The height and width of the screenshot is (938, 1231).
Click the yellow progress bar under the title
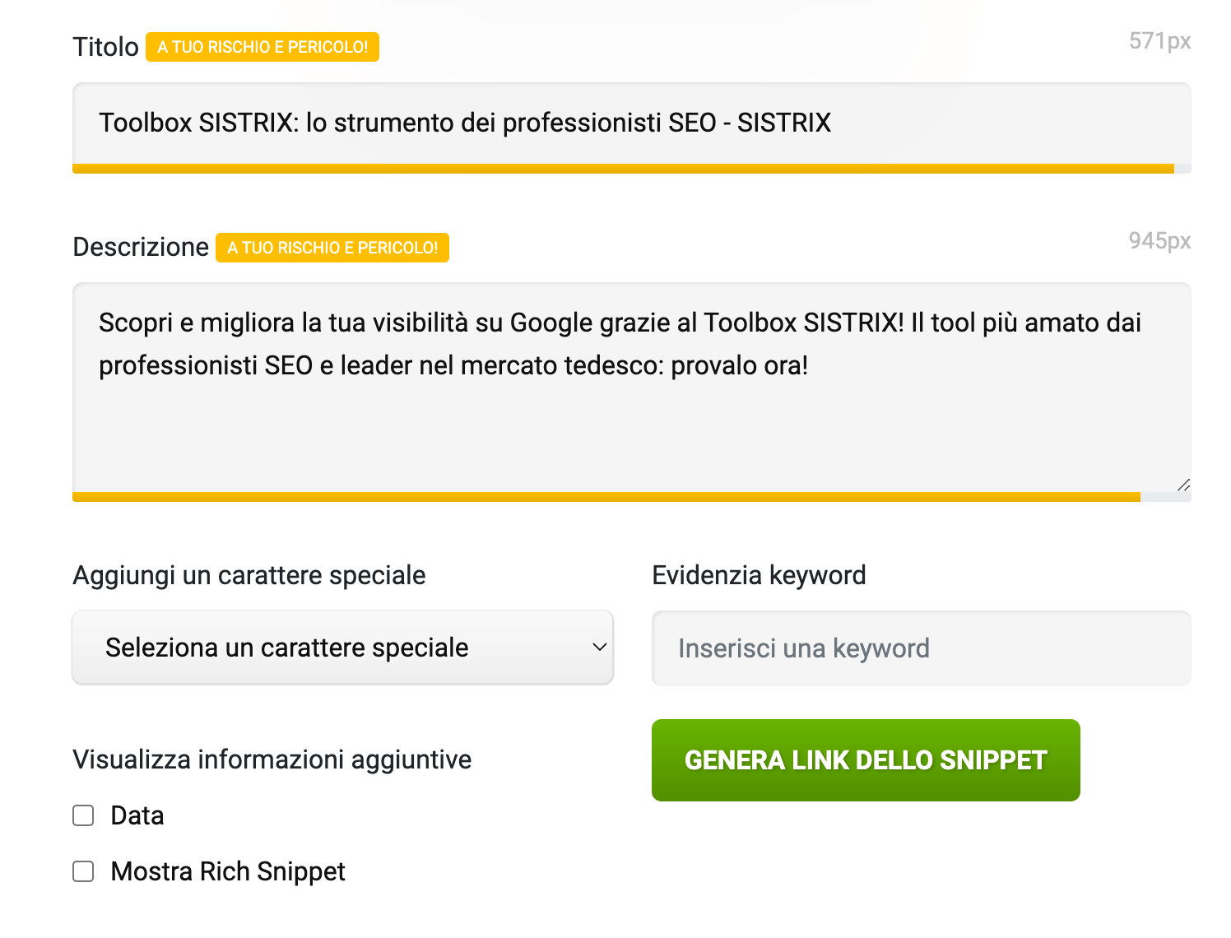pos(624,168)
